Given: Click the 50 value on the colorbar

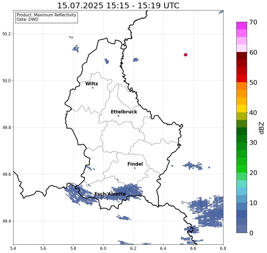Looking at the screenshot, I should tap(253, 82).
